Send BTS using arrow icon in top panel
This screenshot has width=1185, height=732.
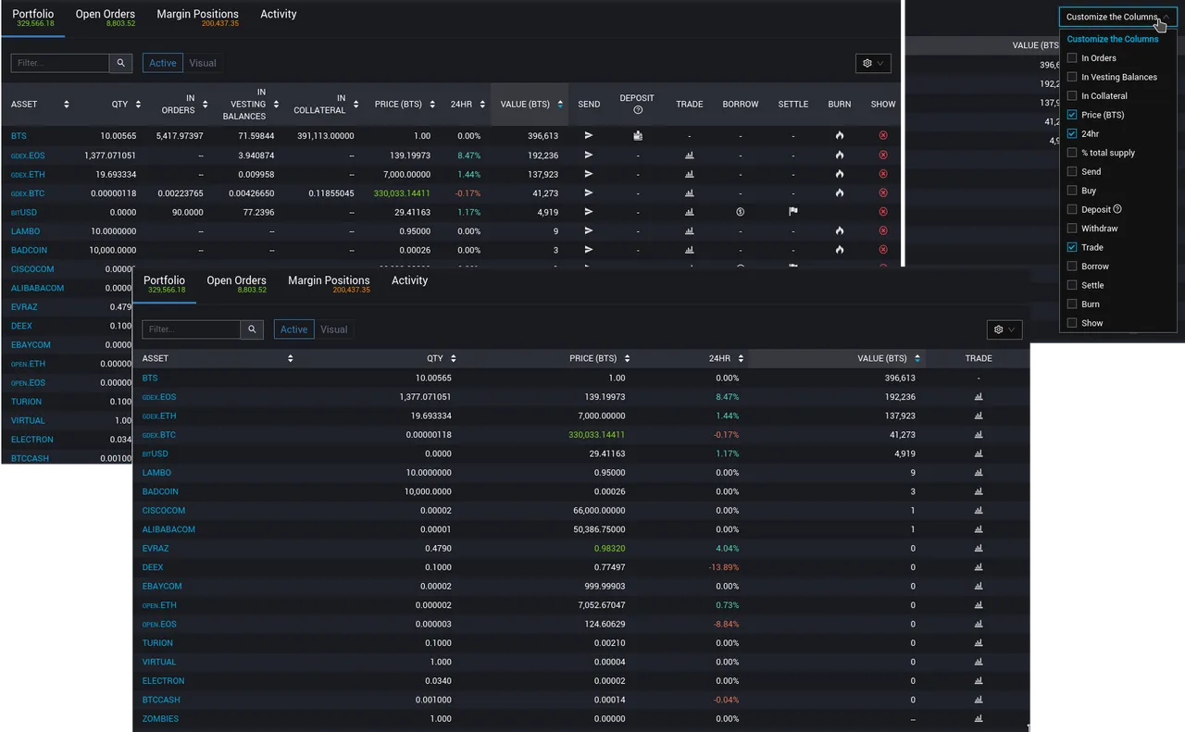click(589, 136)
